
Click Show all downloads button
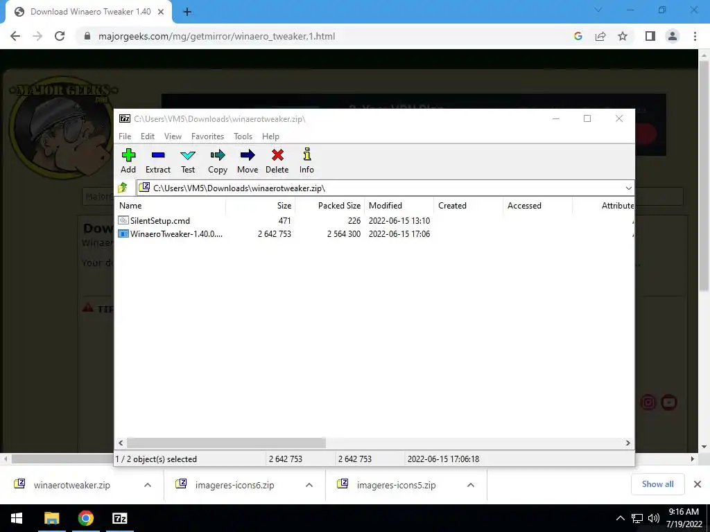(657, 484)
